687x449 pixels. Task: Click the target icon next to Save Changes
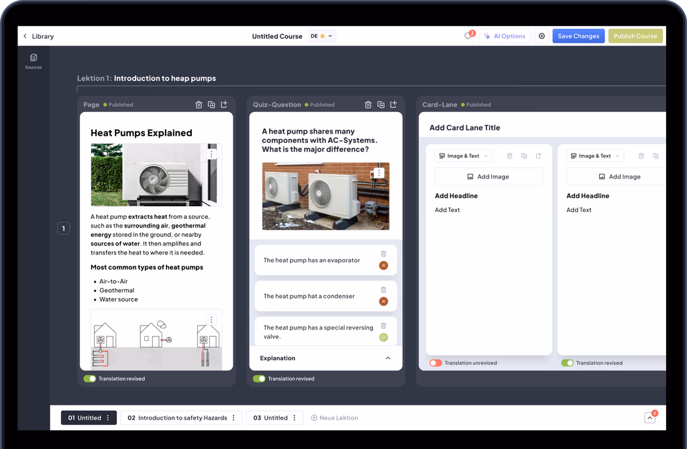542,36
